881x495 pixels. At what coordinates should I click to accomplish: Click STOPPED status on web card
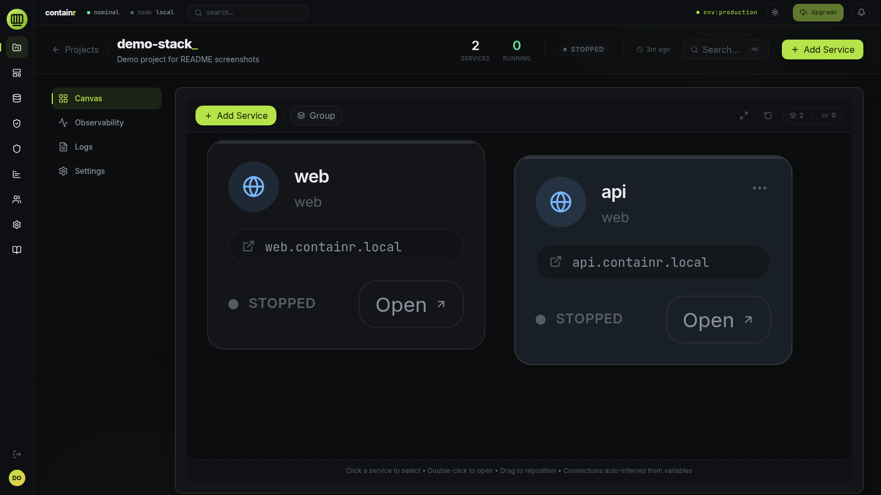(272, 304)
